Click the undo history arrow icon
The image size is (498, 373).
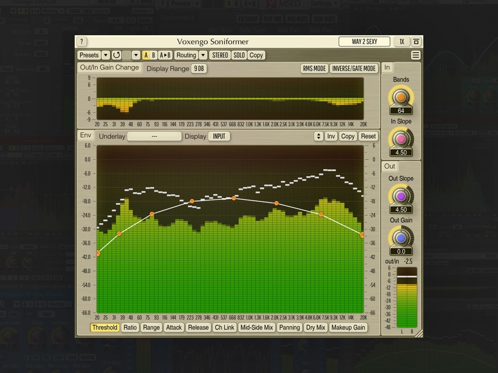[x=116, y=55]
